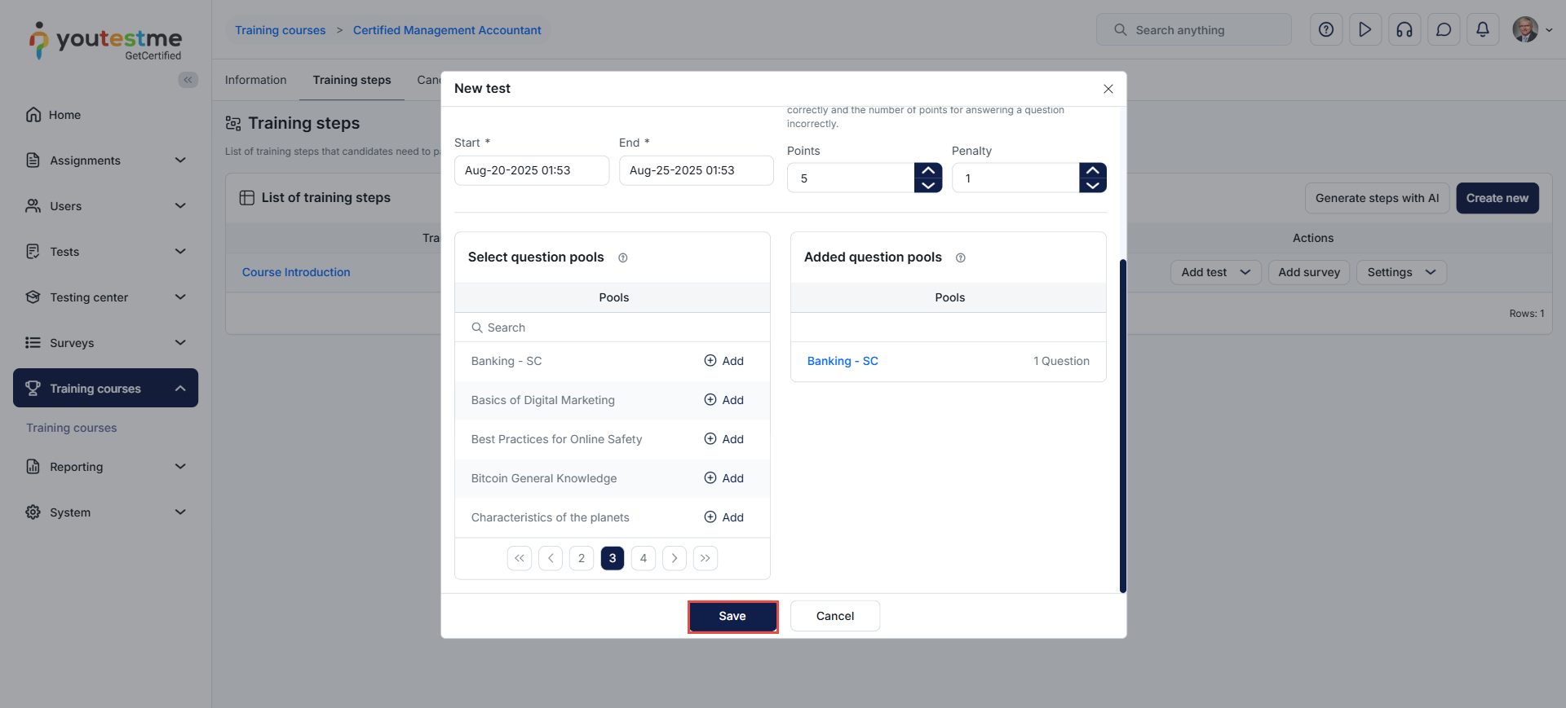Click the play tutorial icon in header
This screenshot has height=708, width=1566.
click(x=1365, y=30)
